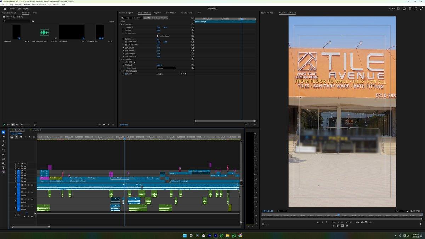The height and width of the screenshot is (239, 425).
Task: Click the Add Marker button in the Program monitor
Action: coord(318,222)
